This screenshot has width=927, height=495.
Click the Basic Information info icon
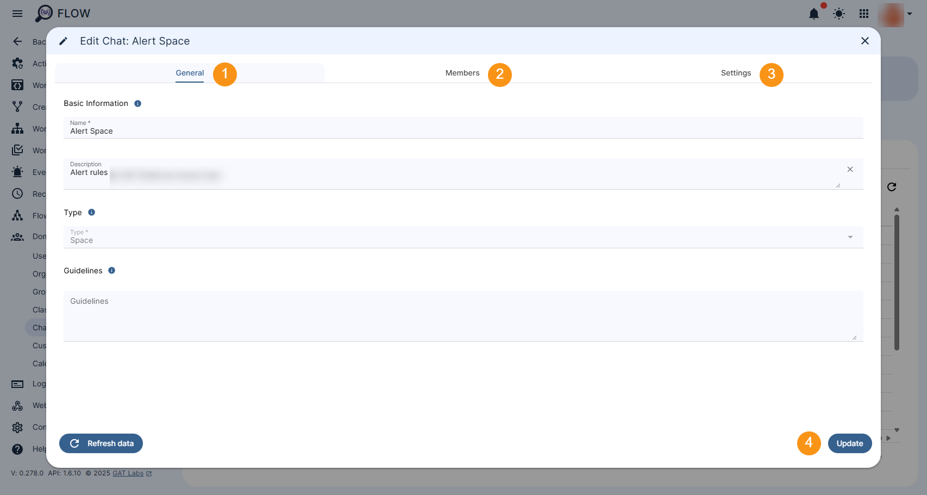pos(137,103)
